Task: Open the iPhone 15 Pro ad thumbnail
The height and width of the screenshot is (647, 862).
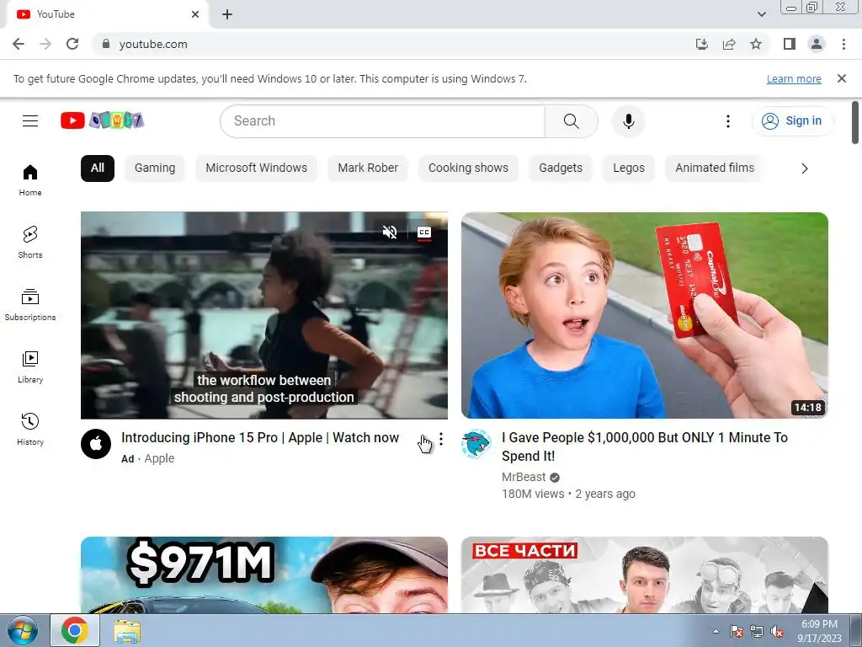Action: (x=263, y=315)
